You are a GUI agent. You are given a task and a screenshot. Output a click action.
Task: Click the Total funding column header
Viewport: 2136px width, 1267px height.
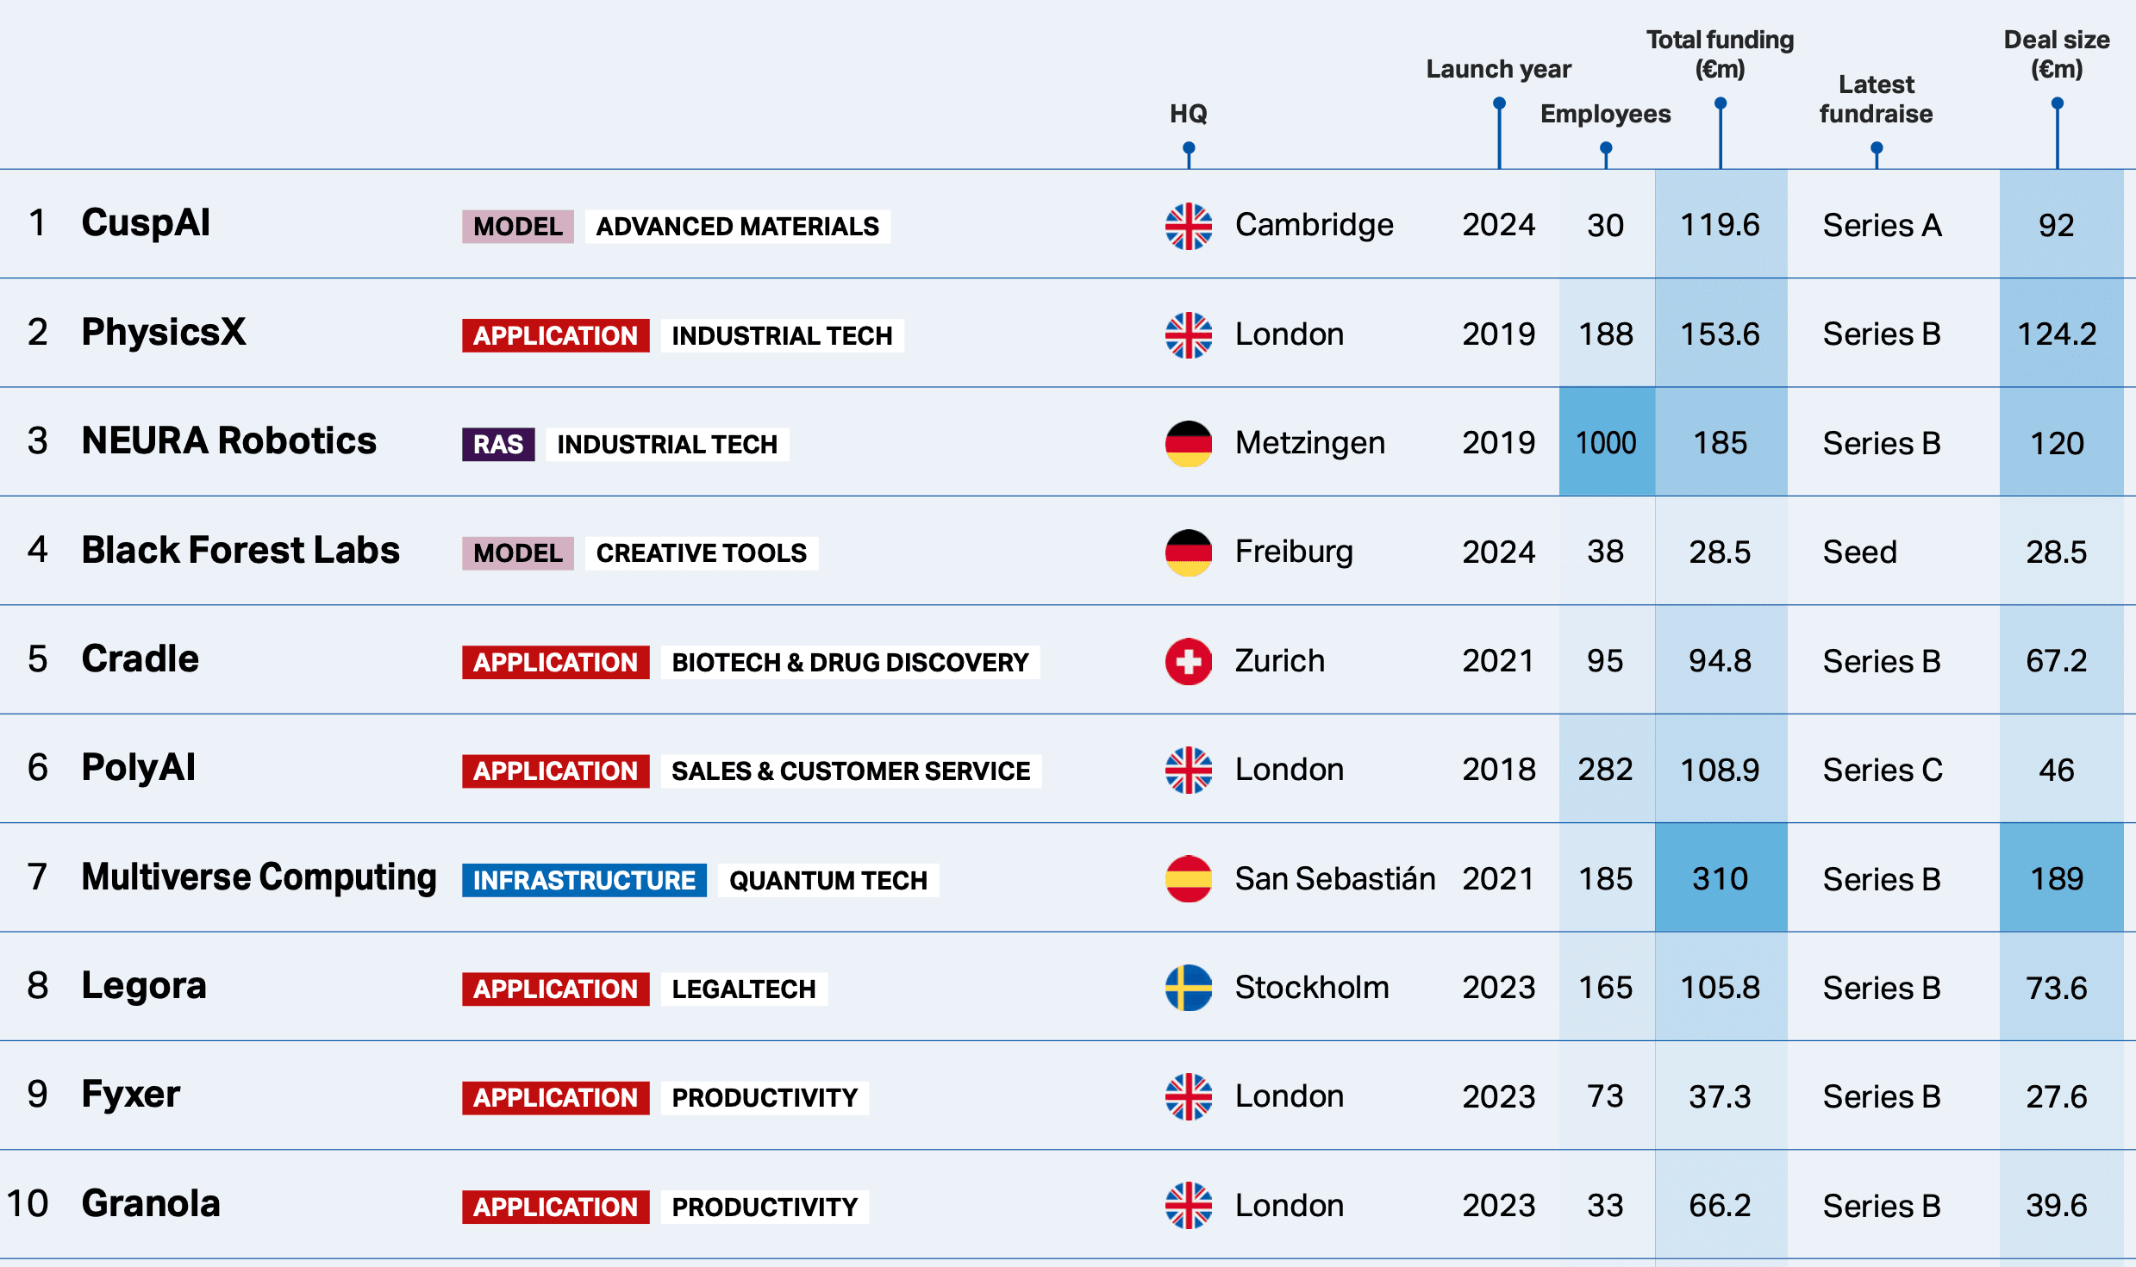click(x=1720, y=53)
